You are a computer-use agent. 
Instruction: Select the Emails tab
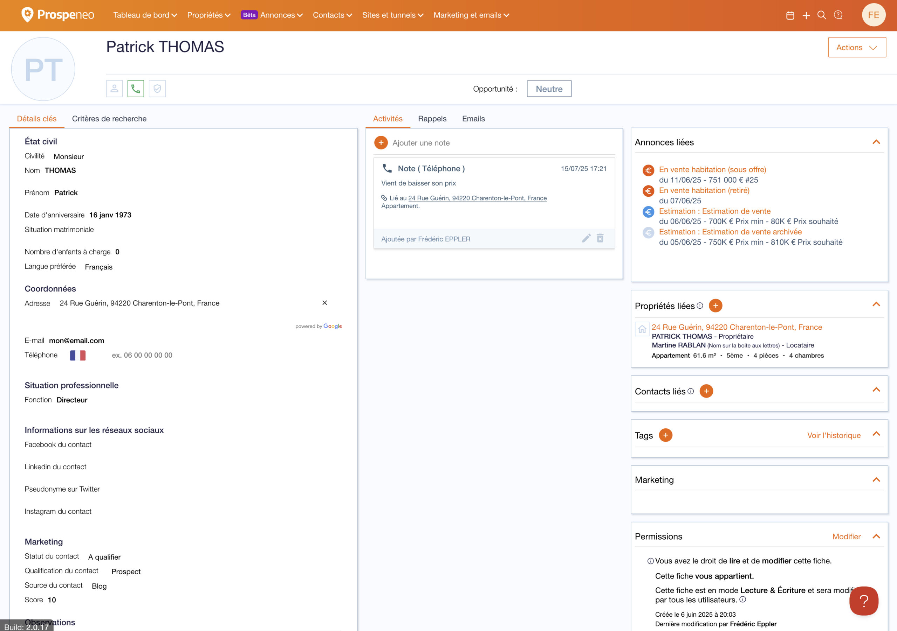point(473,119)
